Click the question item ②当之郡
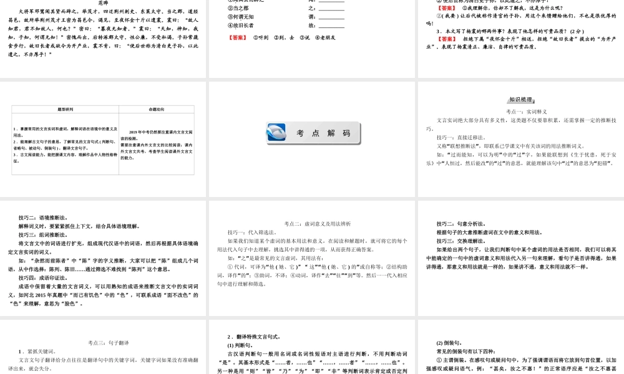 point(238,8)
